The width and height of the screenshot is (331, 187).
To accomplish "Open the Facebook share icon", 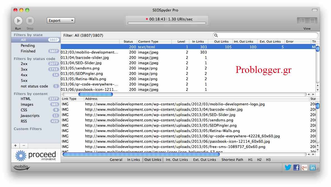I will tap(296, 167).
